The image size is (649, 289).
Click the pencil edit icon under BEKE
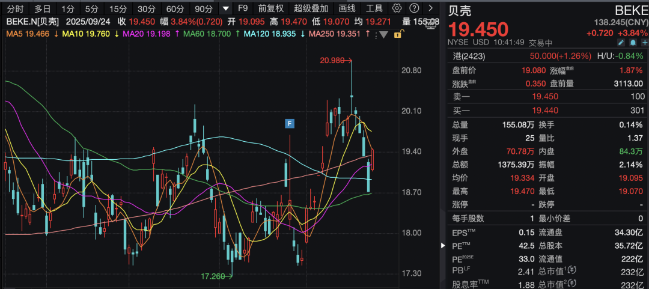coord(621,43)
